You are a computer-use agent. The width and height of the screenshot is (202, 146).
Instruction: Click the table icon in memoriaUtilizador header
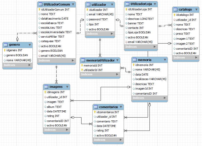[83, 60]
